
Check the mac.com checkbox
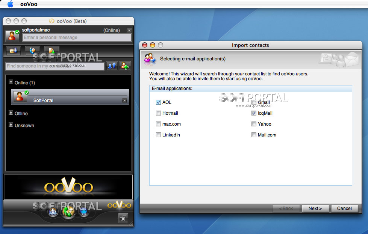[158, 124]
